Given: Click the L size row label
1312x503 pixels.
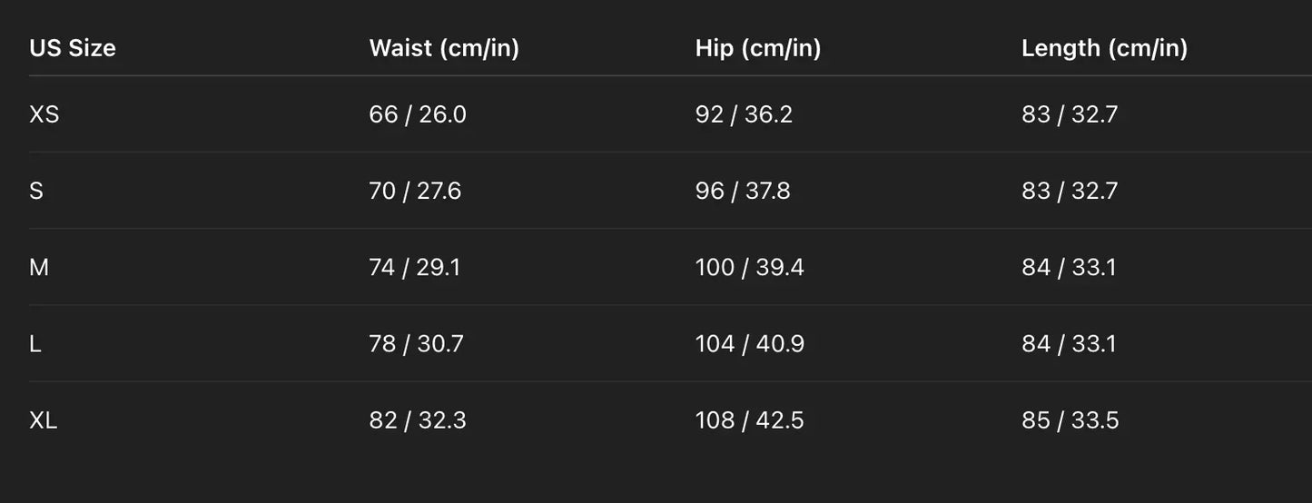Looking at the screenshot, I should point(35,344).
